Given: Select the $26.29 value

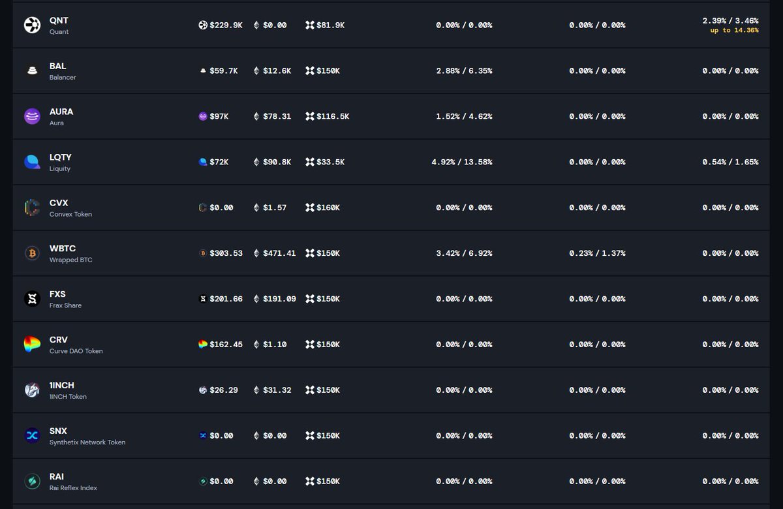Looking at the screenshot, I should [224, 390].
